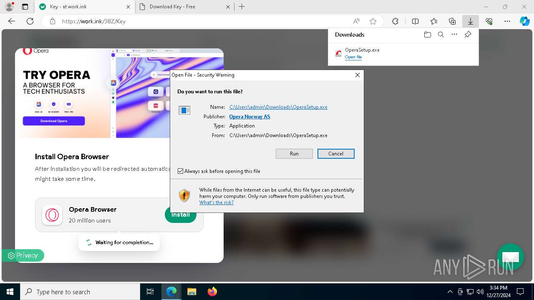The width and height of the screenshot is (534, 300).
Task: Toggle Split screen view icon
Action: pos(415,21)
